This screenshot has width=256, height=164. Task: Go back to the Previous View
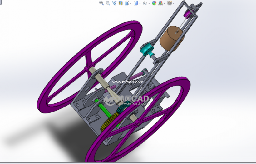(114, 3)
